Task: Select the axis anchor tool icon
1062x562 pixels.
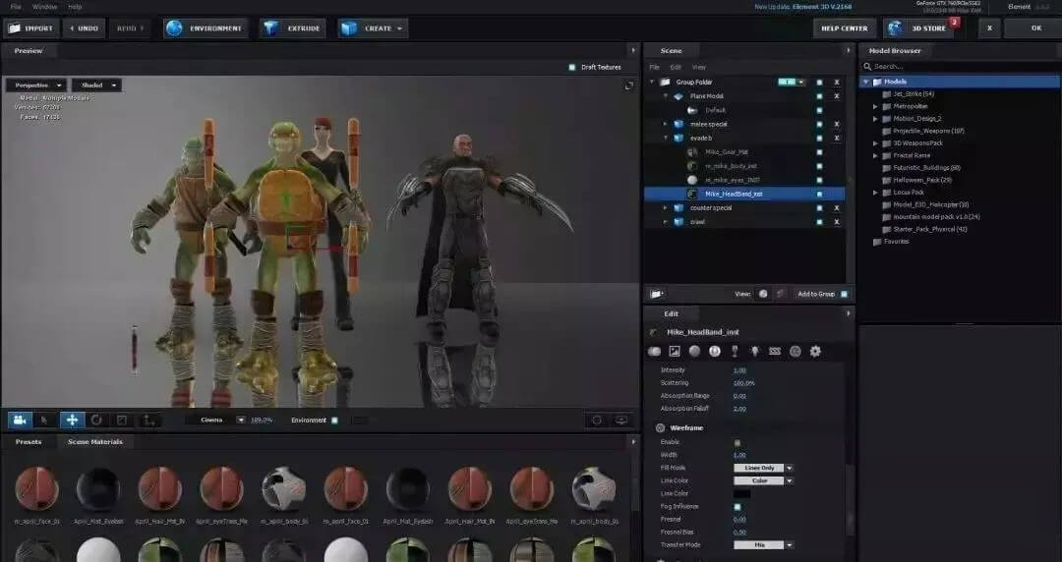Action: [x=148, y=421]
